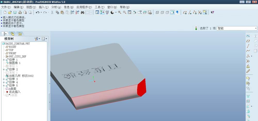Open the 插入(I) menu
The image size is (258, 121).
click(44, 7)
